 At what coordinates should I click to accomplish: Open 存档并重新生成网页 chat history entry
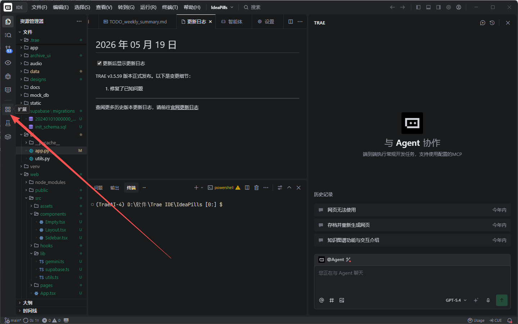click(412, 225)
